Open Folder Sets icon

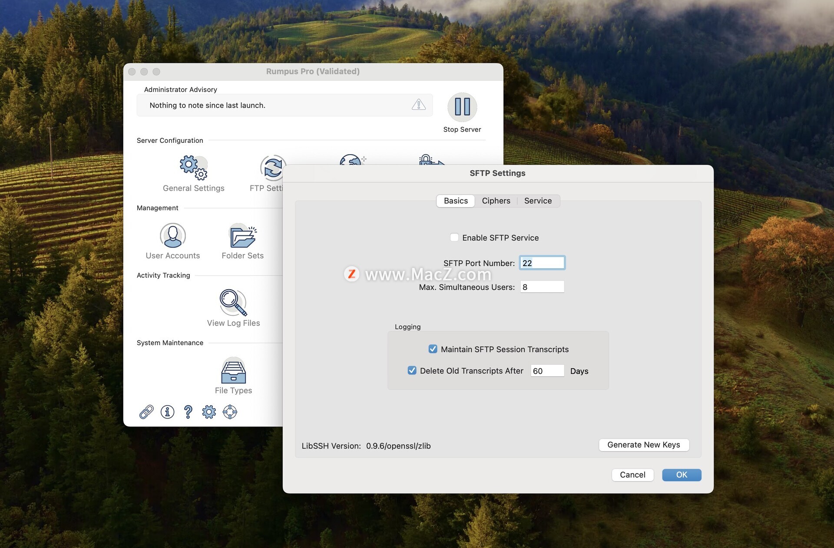tap(243, 235)
